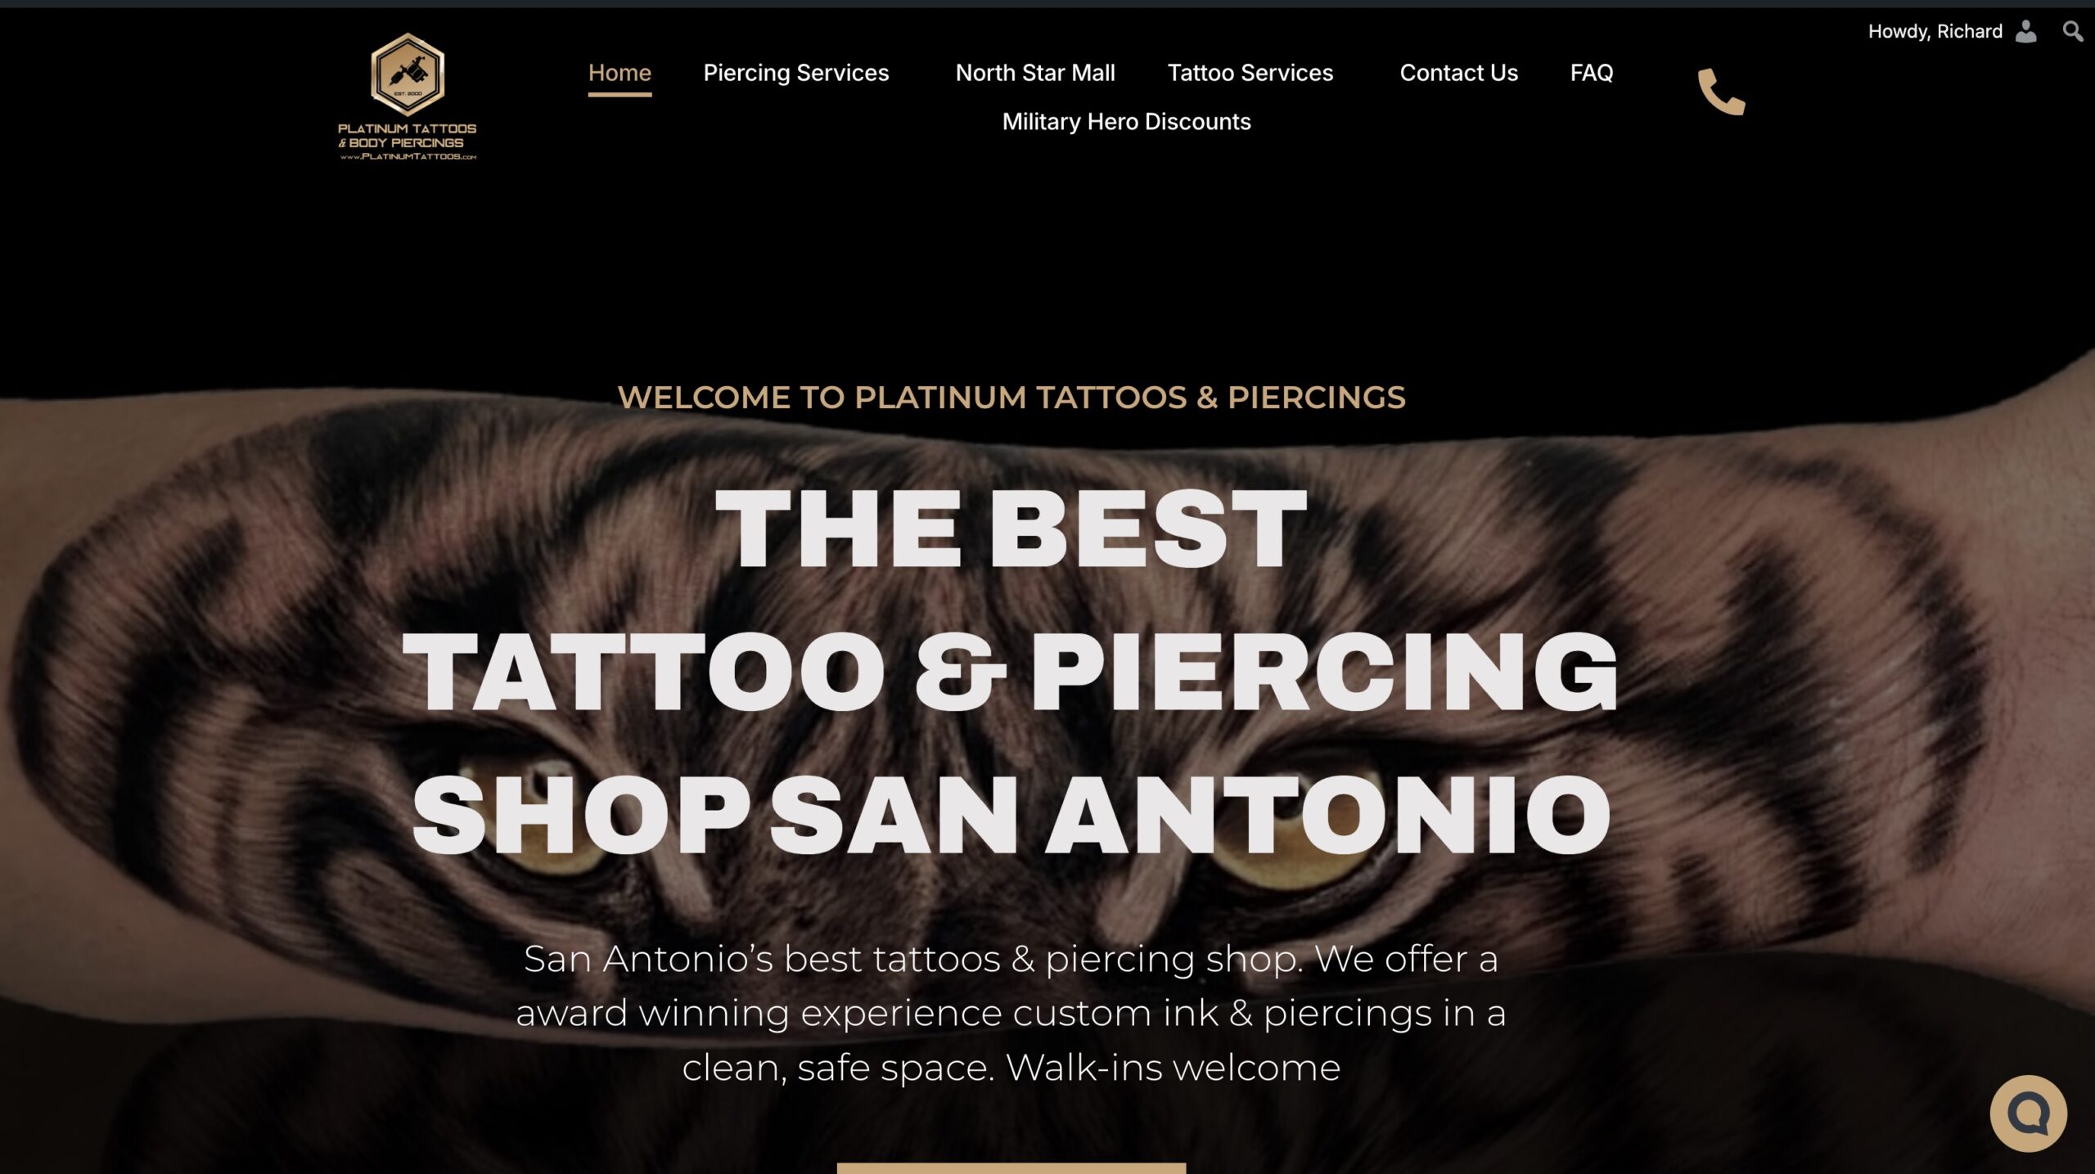Open the Contact Us page
Image resolution: width=2095 pixels, height=1174 pixels.
coord(1458,73)
